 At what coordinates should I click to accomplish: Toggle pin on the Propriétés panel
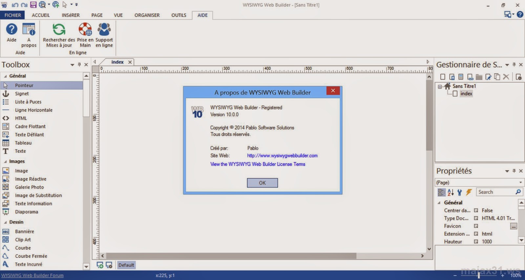pyautogui.click(x=514, y=171)
